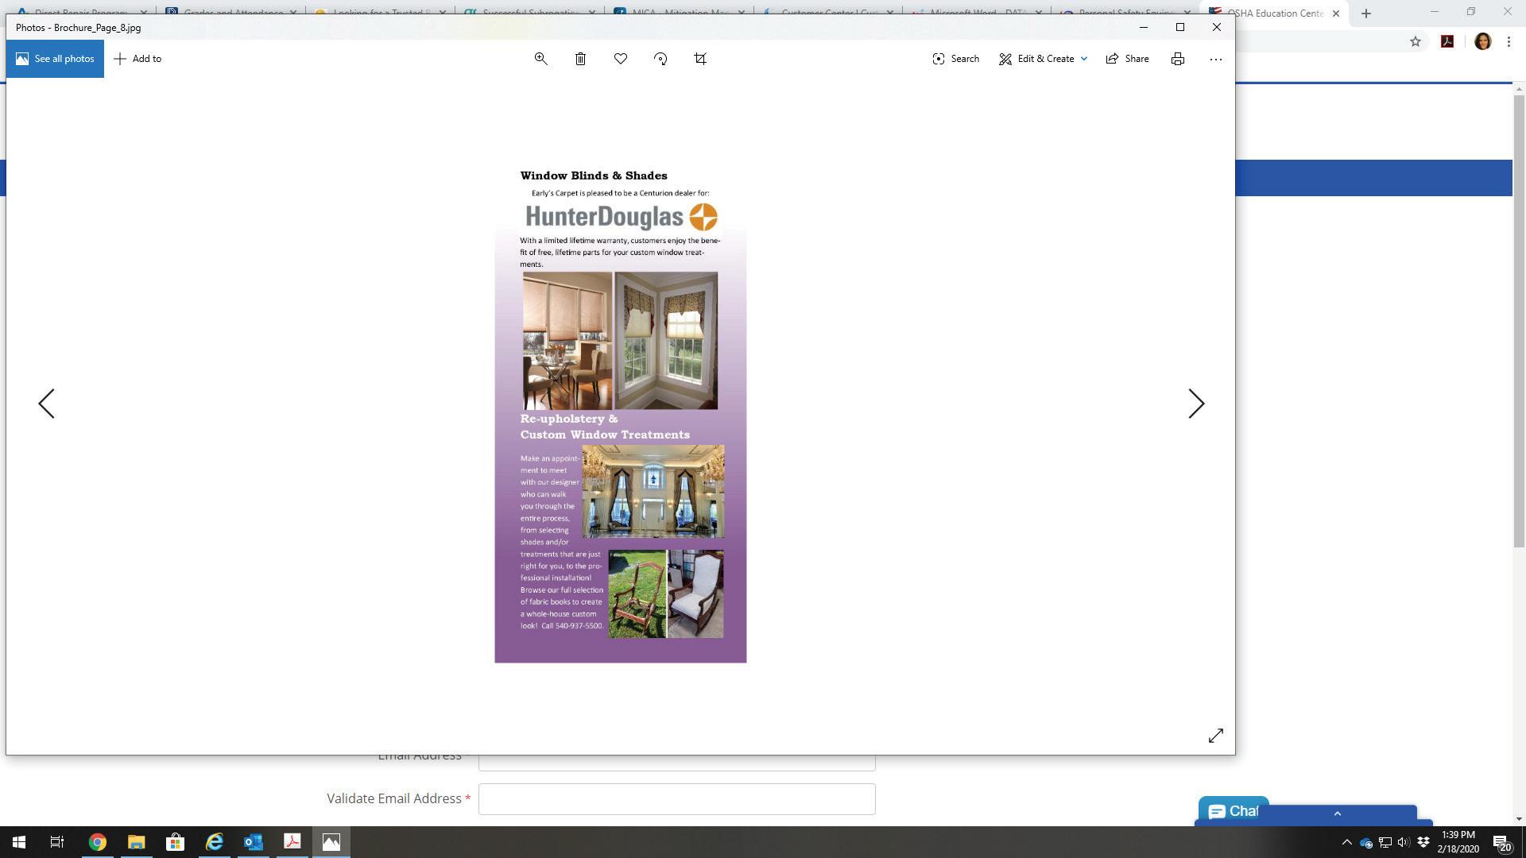Viewport: 1526px width, 858px height.
Task: Print the photo using the printer icon
Action: [x=1178, y=59]
